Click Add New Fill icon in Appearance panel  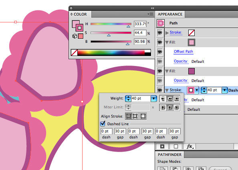pos(176,146)
